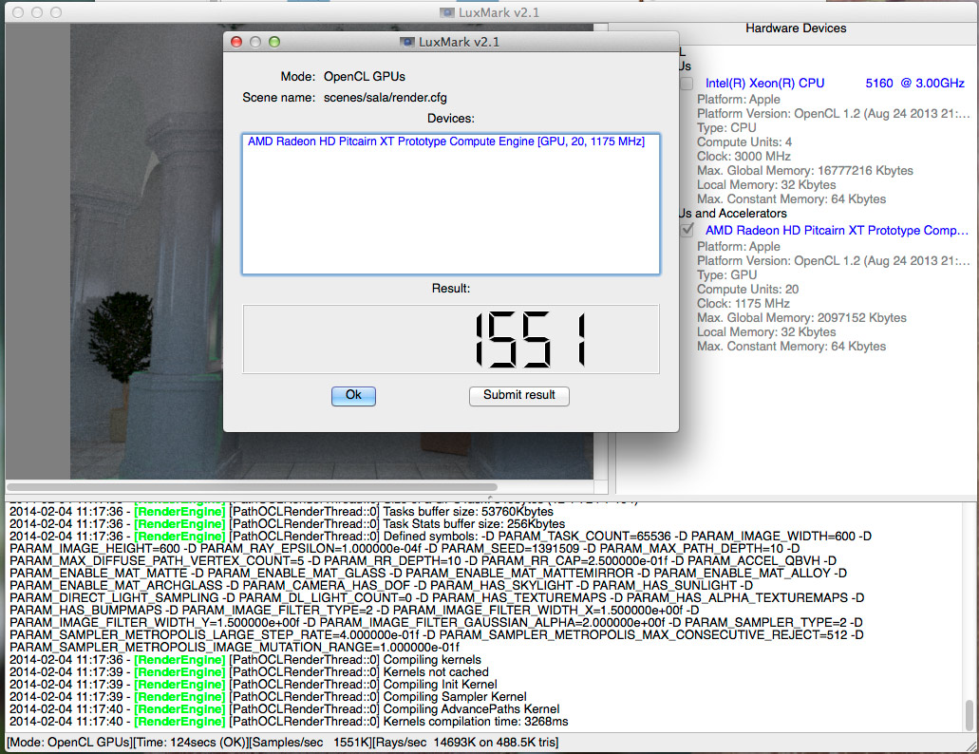Click the result dialog's green zoom button
The height and width of the screenshot is (754, 979).
pos(274,42)
